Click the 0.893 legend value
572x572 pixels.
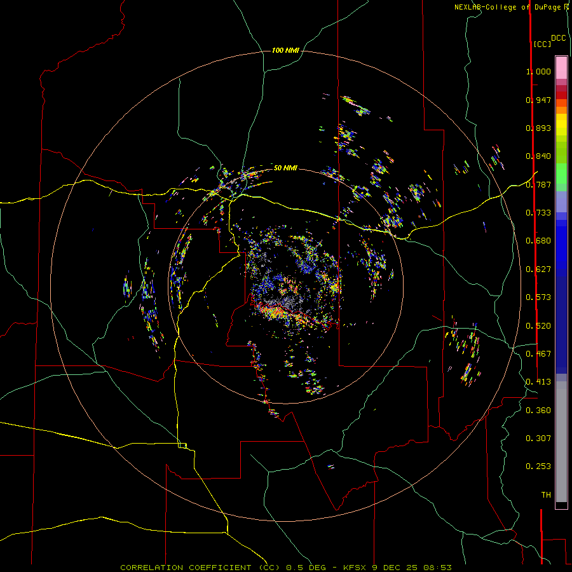coord(538,128)
